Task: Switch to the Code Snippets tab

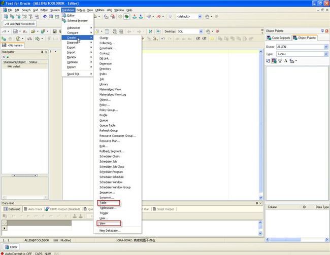Action: click(279, 38)
